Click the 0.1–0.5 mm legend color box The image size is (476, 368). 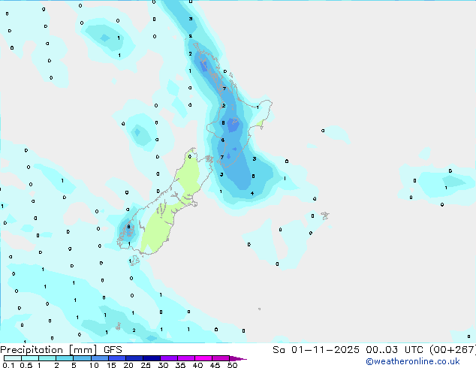[13, 358]
